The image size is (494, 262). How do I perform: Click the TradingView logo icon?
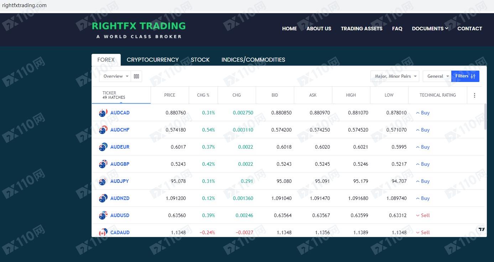482,230
